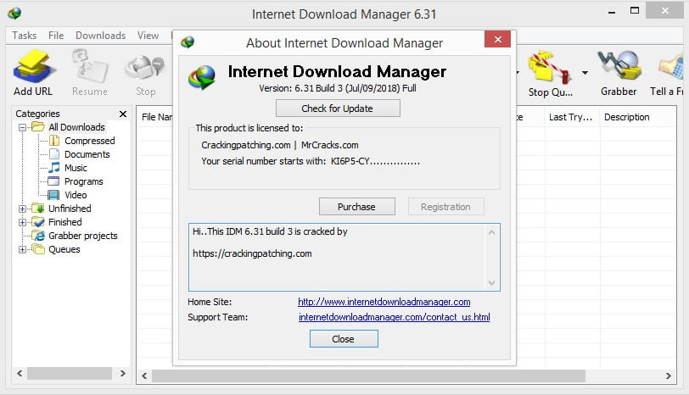The height and width of the screenshot is (395, 689).
Task: Click the About dialog title bar icon
Action: click(188, 42)
